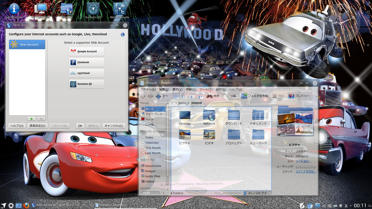
Task: Go back in Dolphin toolbar
Action: (x=143, y=96)
